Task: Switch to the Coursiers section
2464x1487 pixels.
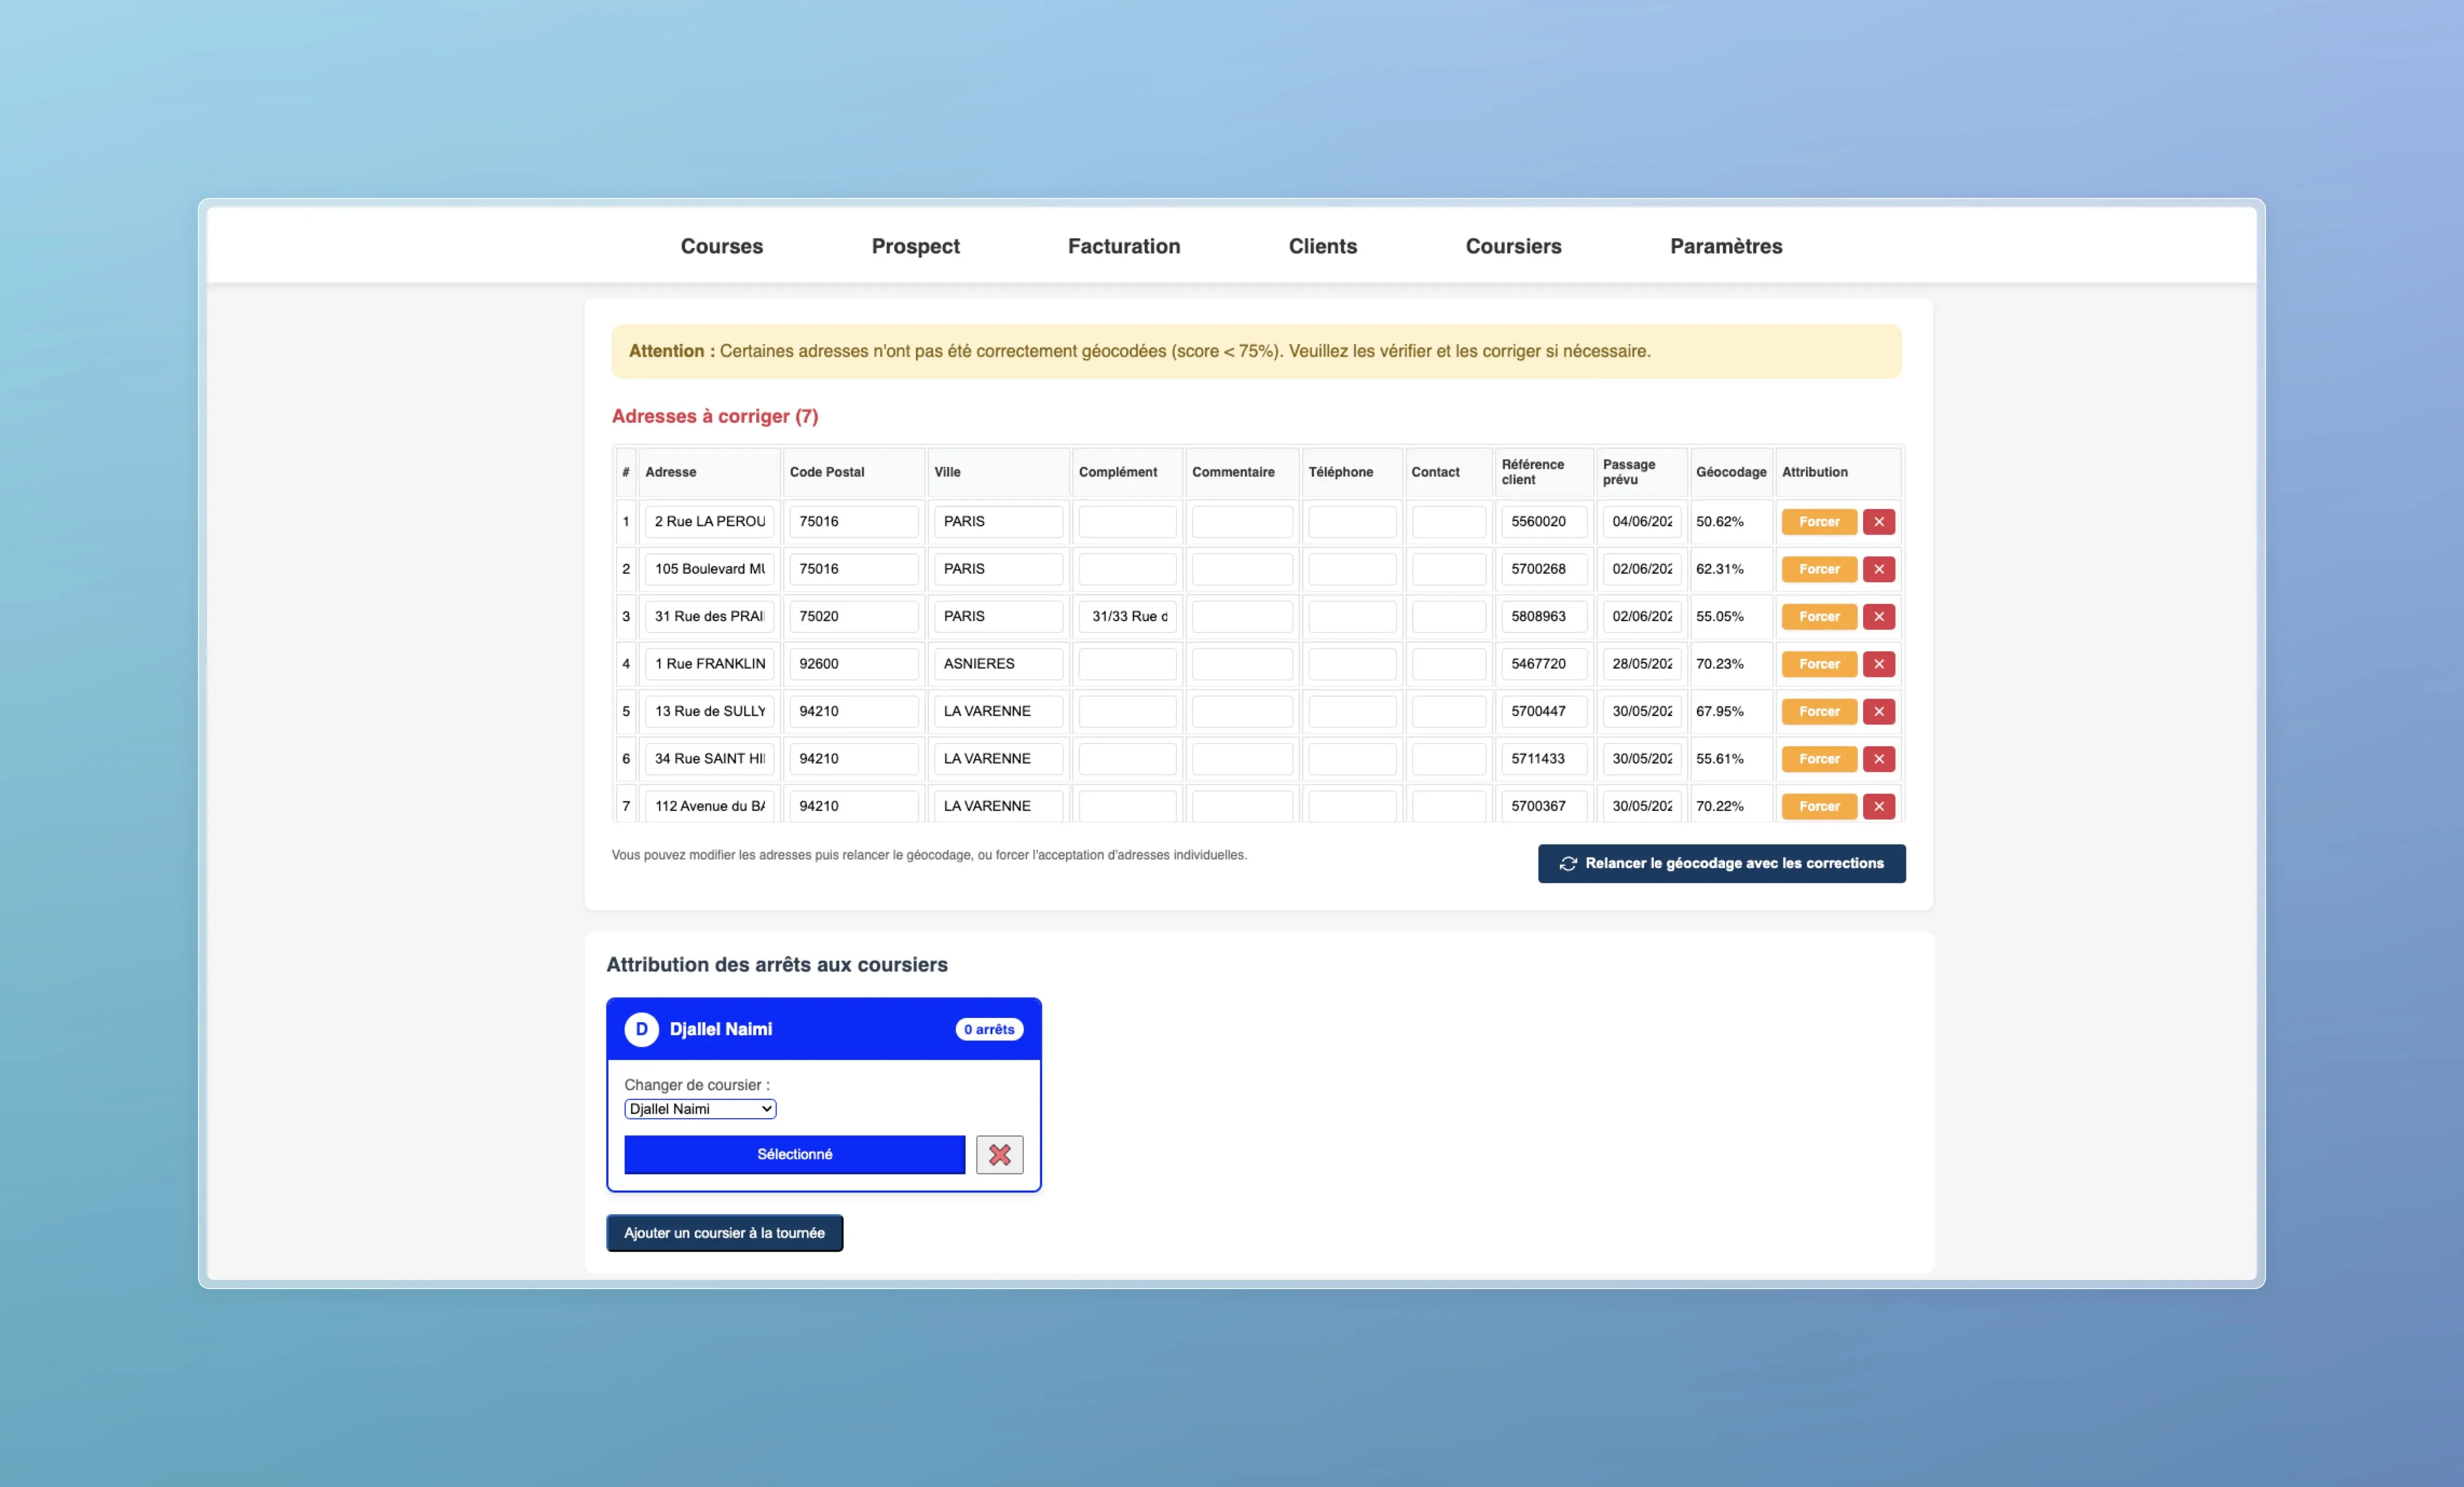Action: (1512, 246)
